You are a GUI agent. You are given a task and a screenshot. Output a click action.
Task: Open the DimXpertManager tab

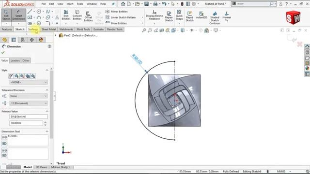[x=32, y=40]
